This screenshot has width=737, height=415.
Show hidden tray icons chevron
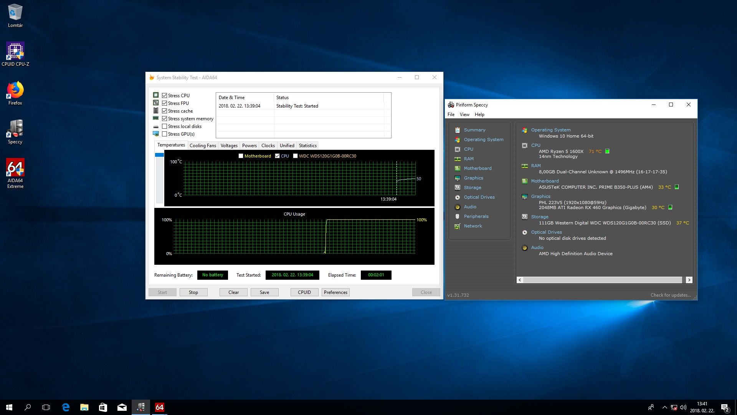click(664, 407)
